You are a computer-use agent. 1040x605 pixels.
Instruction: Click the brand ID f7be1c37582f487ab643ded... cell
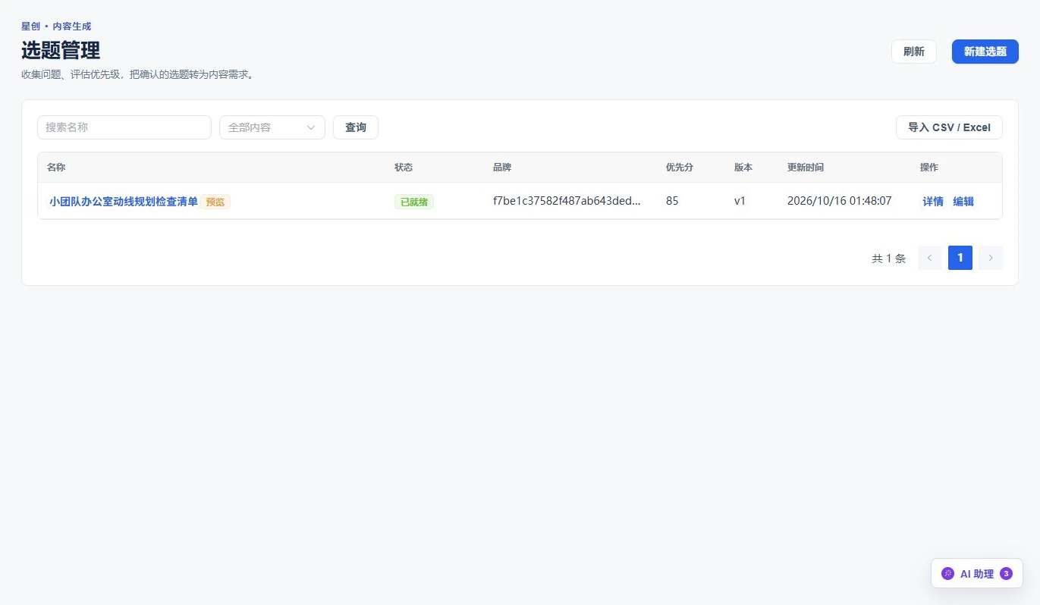(x=567, y=201)
